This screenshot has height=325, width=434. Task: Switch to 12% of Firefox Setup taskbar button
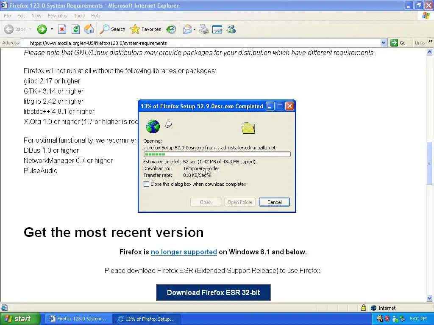(x=147, y=319)
